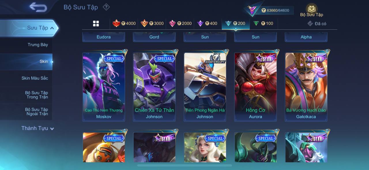Open the Bộ Sưu Tập book icon
The image size is (369, 170).
pyautogui.click(x=311, y=10)
